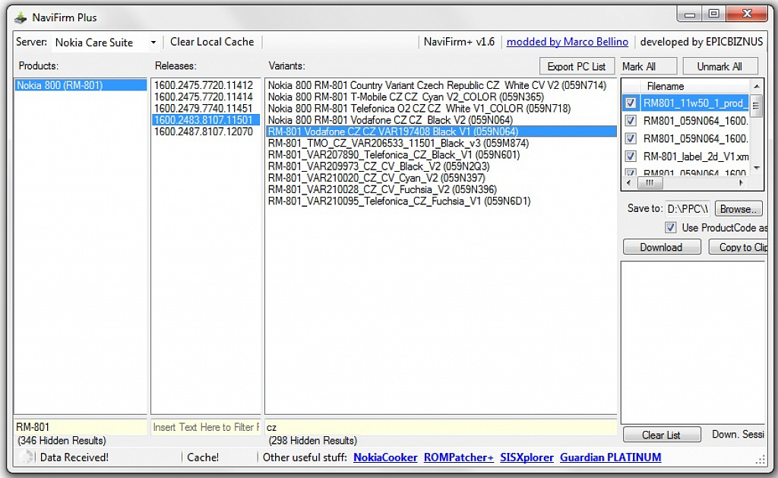Select product Nokia 800 (RM-801)
The image size is (778, 478).
tap(81, 85)
